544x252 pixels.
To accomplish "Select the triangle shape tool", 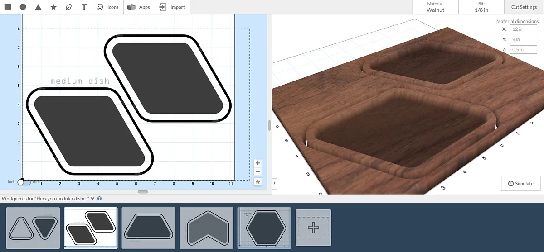I will (x=38, y=7).
